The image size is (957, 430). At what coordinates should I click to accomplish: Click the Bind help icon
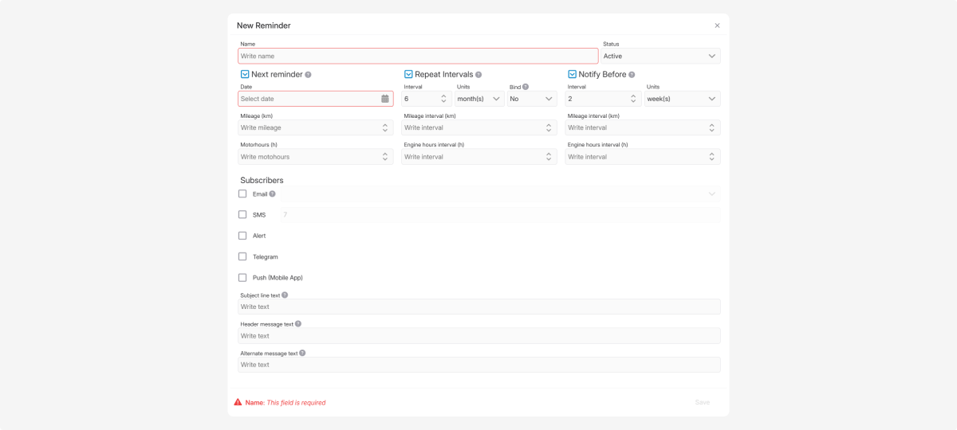pos(526,87)
